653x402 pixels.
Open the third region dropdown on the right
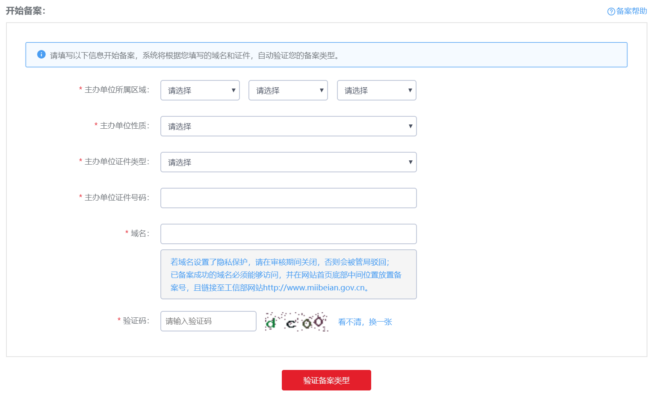(x=376, y=90)
